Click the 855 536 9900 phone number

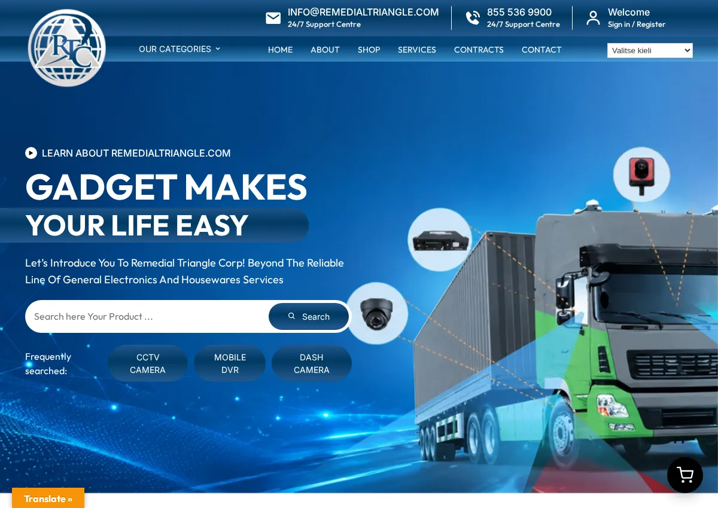coord(519,12)
